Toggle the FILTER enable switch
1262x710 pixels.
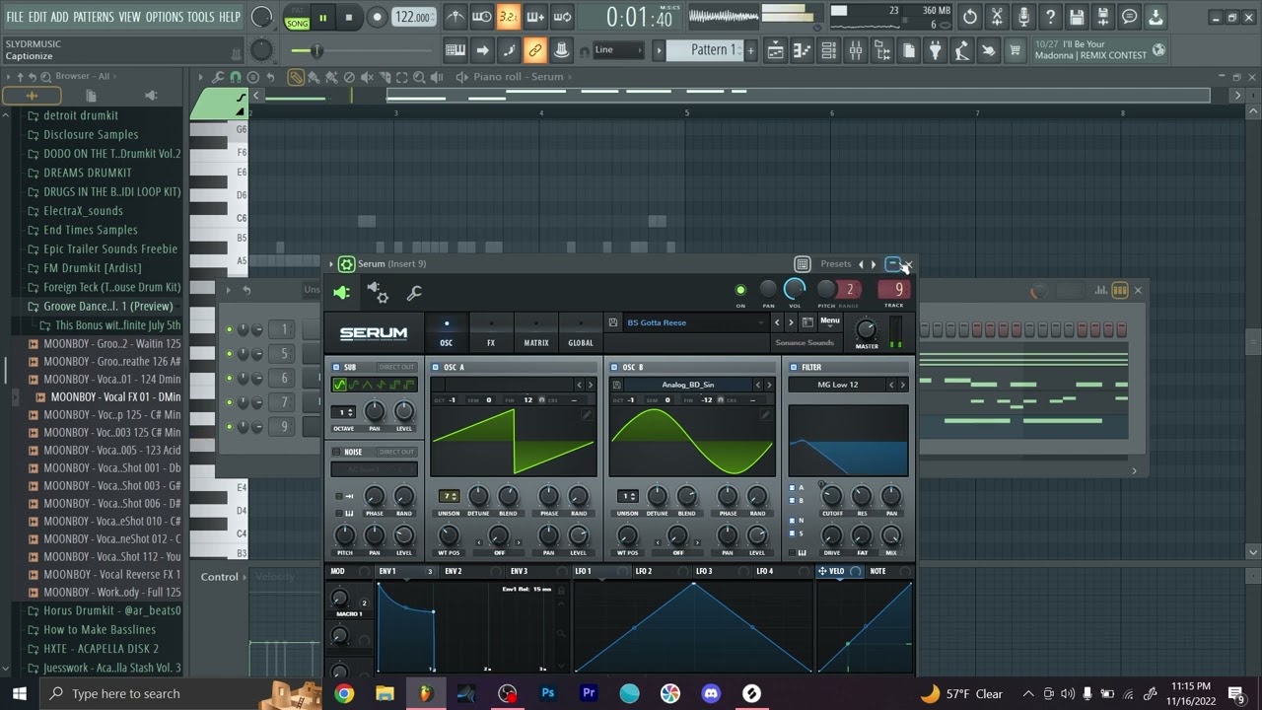click(793, 367)
